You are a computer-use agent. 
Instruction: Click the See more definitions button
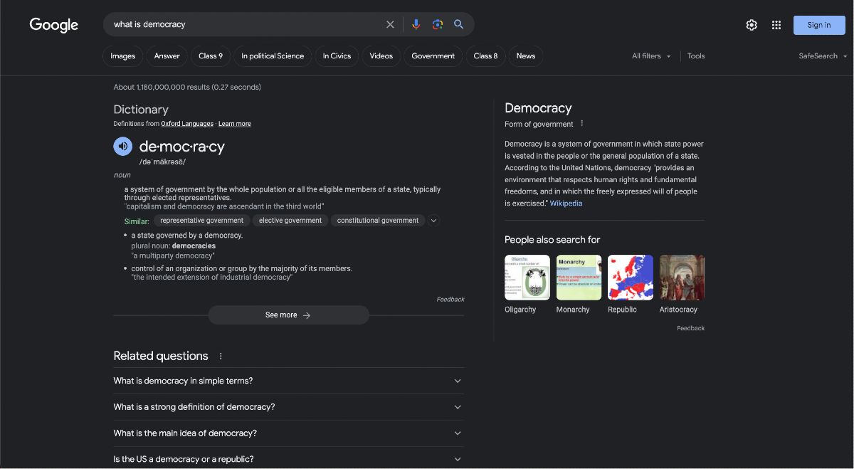(x=288, y=315)
